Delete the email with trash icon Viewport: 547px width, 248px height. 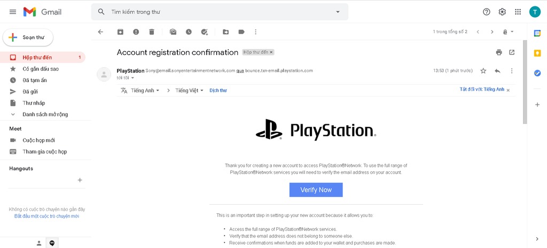(x=152, y=32)
